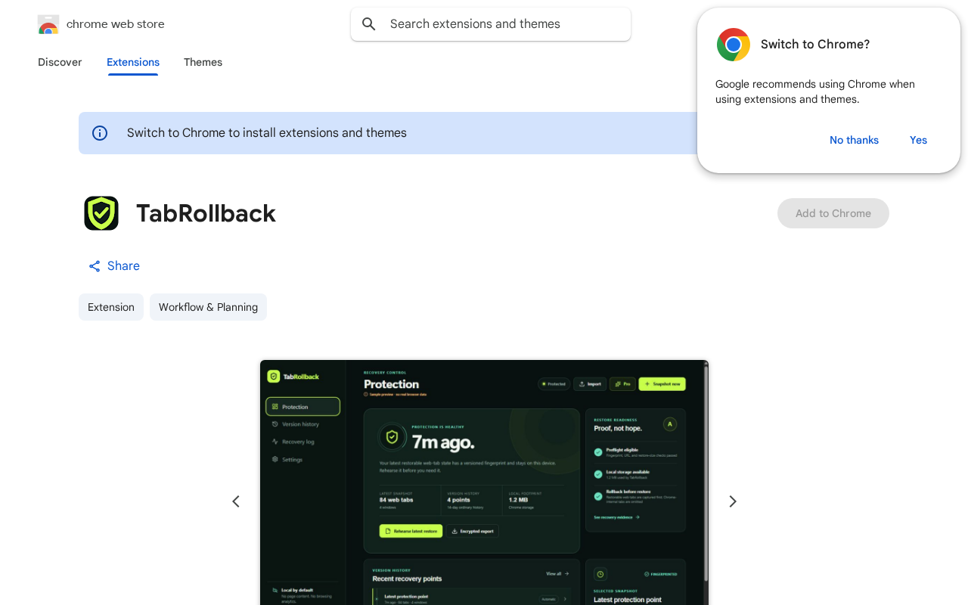Click the Search extensions and themes field
Viewport: 968px width, 605px height.
point(491,24)
